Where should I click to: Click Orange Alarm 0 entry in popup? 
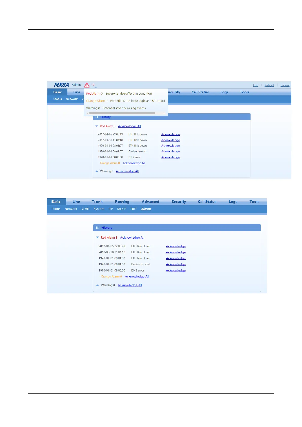[97, 101]
